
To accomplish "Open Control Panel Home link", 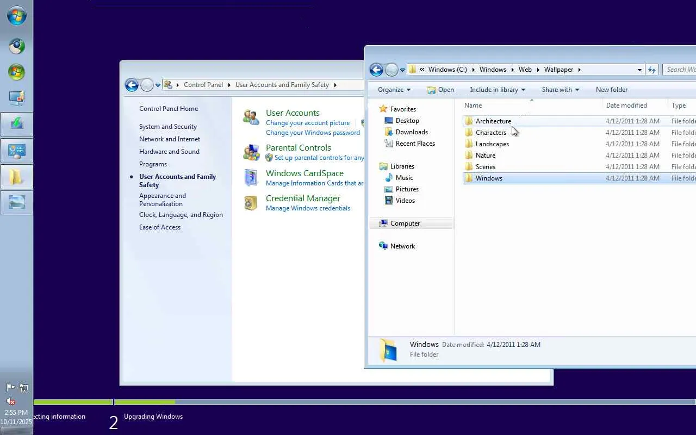I will (x=169, y=109).
